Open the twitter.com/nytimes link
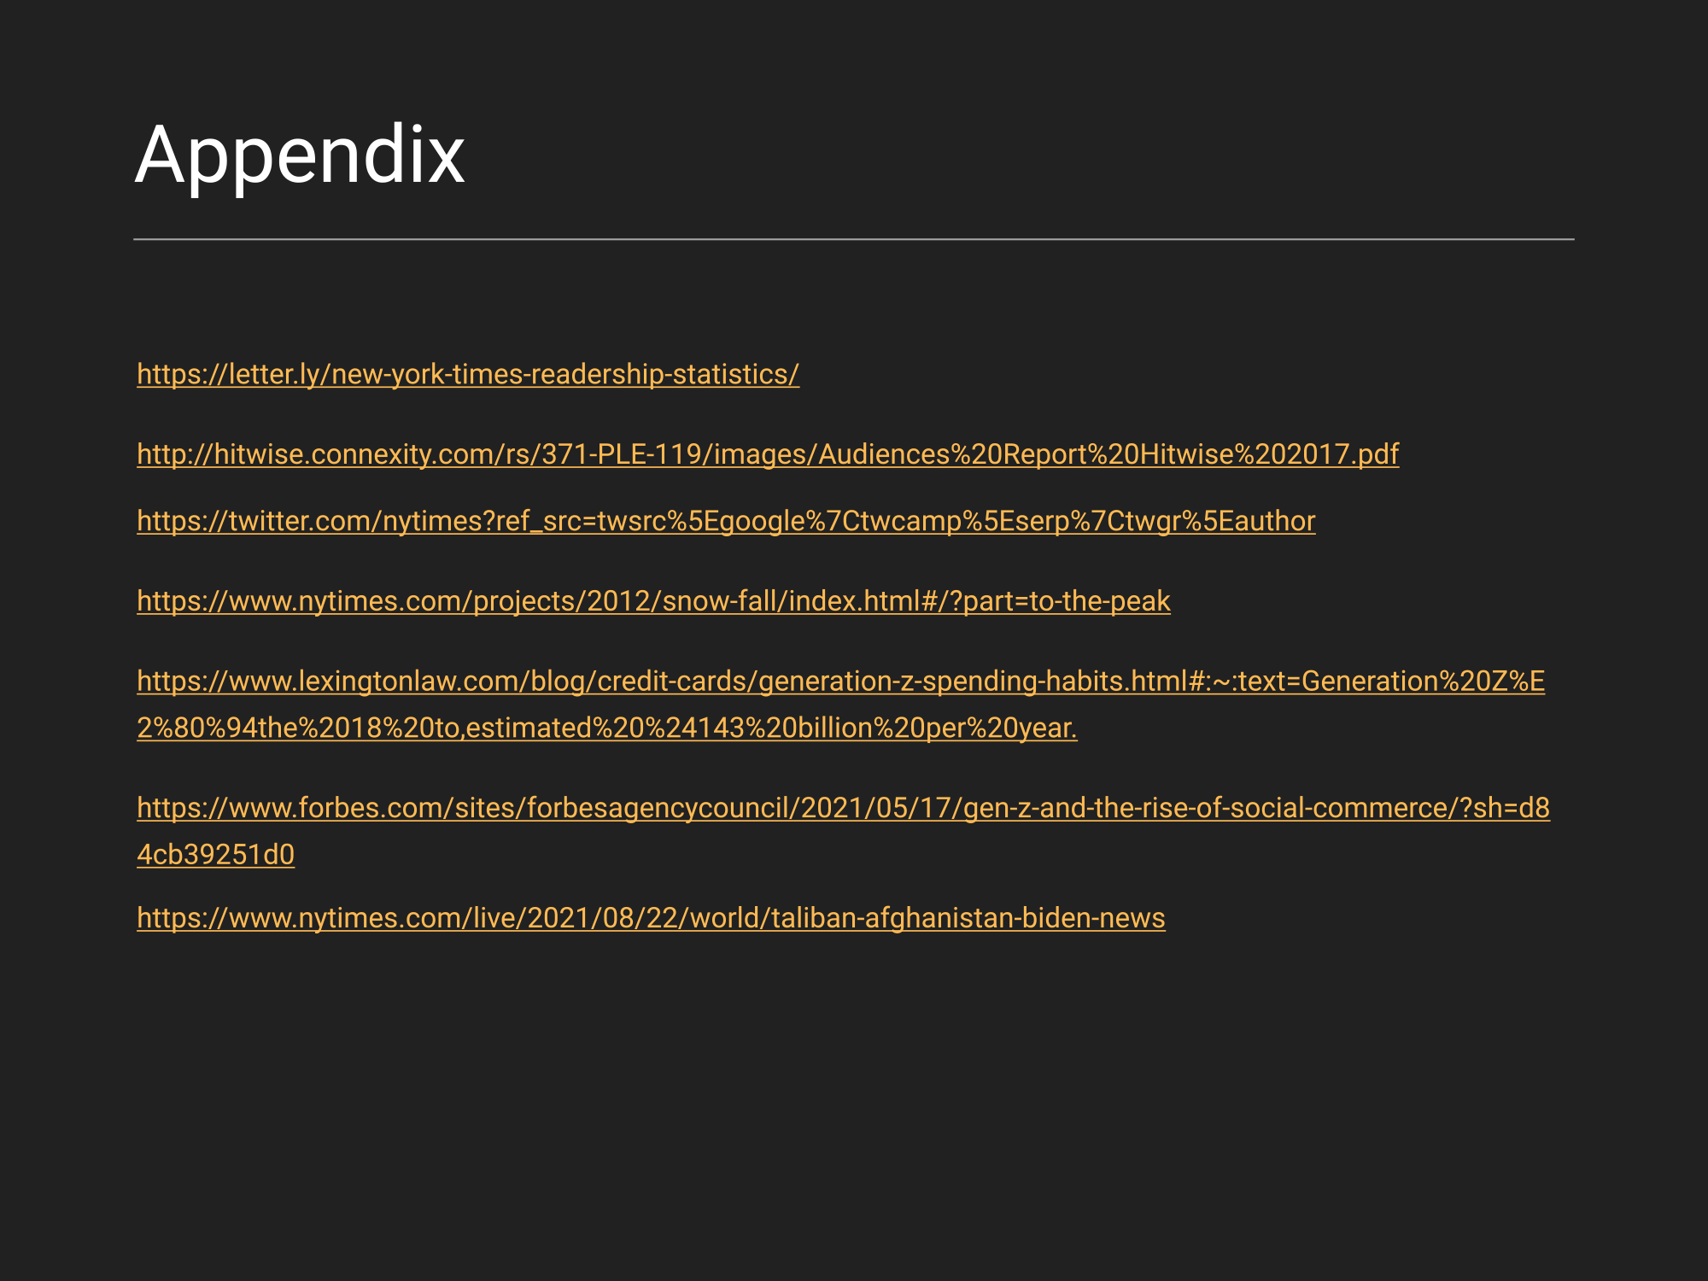 click(726, 521)
